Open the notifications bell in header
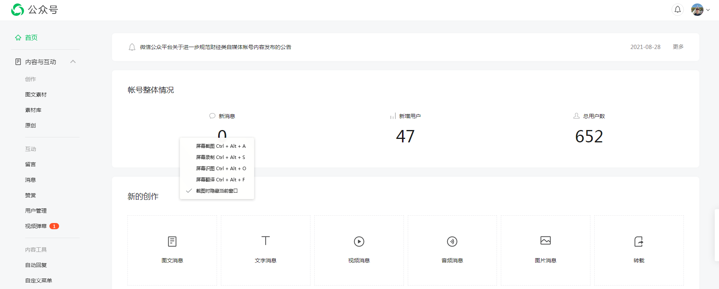 click(678, 10)
